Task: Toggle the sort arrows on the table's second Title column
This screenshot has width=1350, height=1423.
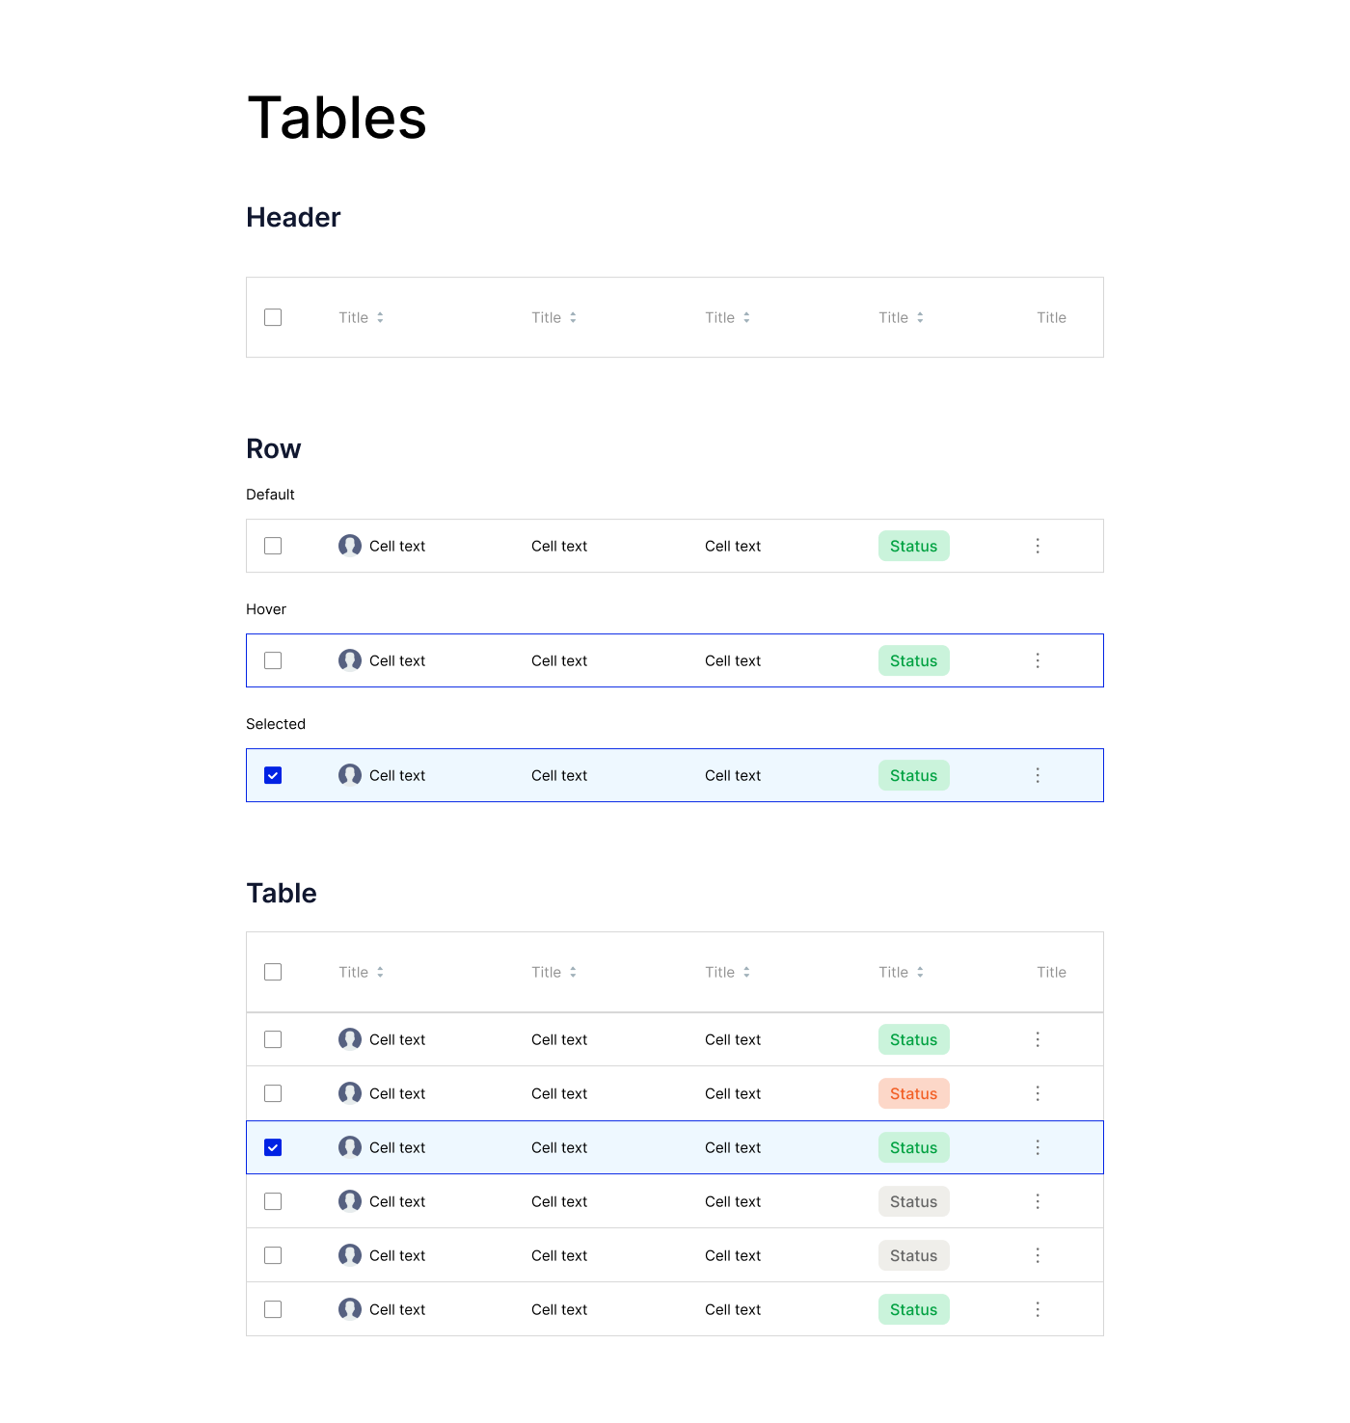Action: 573,972
